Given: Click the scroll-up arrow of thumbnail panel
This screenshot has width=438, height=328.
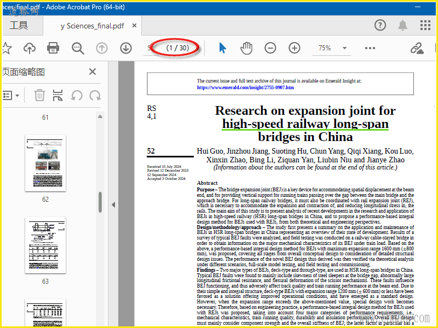Looking at the screenshot, I should tap(100, 116).
